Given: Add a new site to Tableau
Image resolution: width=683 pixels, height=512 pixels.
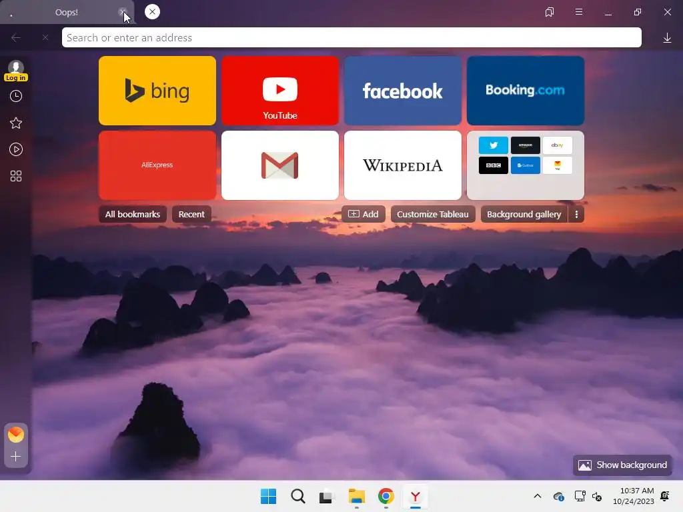Looking at the screenshot, I should (x=364, y=214).
